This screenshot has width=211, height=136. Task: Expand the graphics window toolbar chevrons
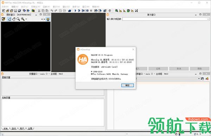click(x=43, y=19)
